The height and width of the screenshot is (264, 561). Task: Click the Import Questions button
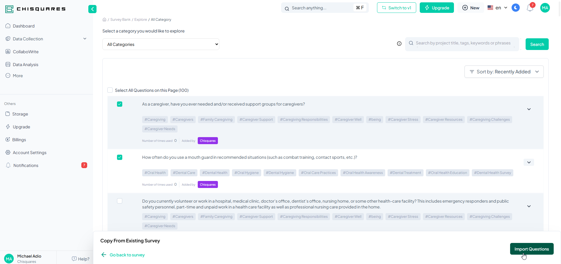point(531,249)
